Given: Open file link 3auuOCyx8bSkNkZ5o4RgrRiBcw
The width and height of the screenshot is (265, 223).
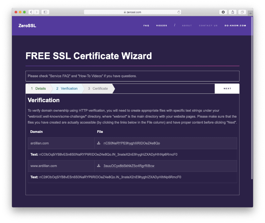Looking at the screenshot, I should pyautogui.click(x=129, y=166).
